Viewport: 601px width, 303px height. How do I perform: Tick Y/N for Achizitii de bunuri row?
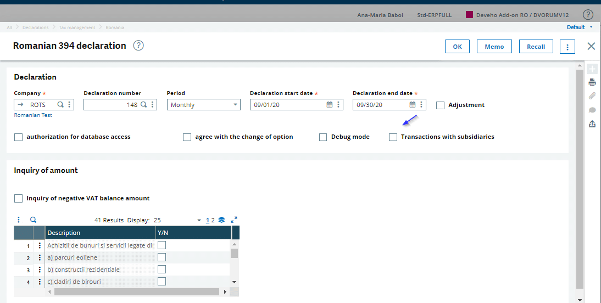(x=162, y=245)
